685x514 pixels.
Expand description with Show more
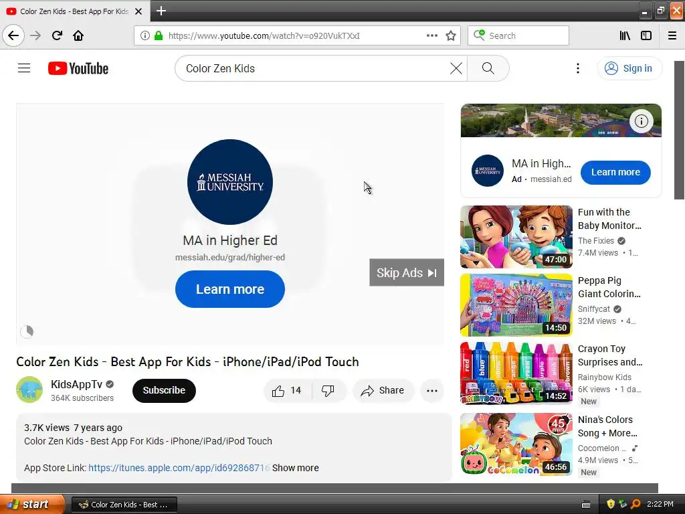coord(295,468)
